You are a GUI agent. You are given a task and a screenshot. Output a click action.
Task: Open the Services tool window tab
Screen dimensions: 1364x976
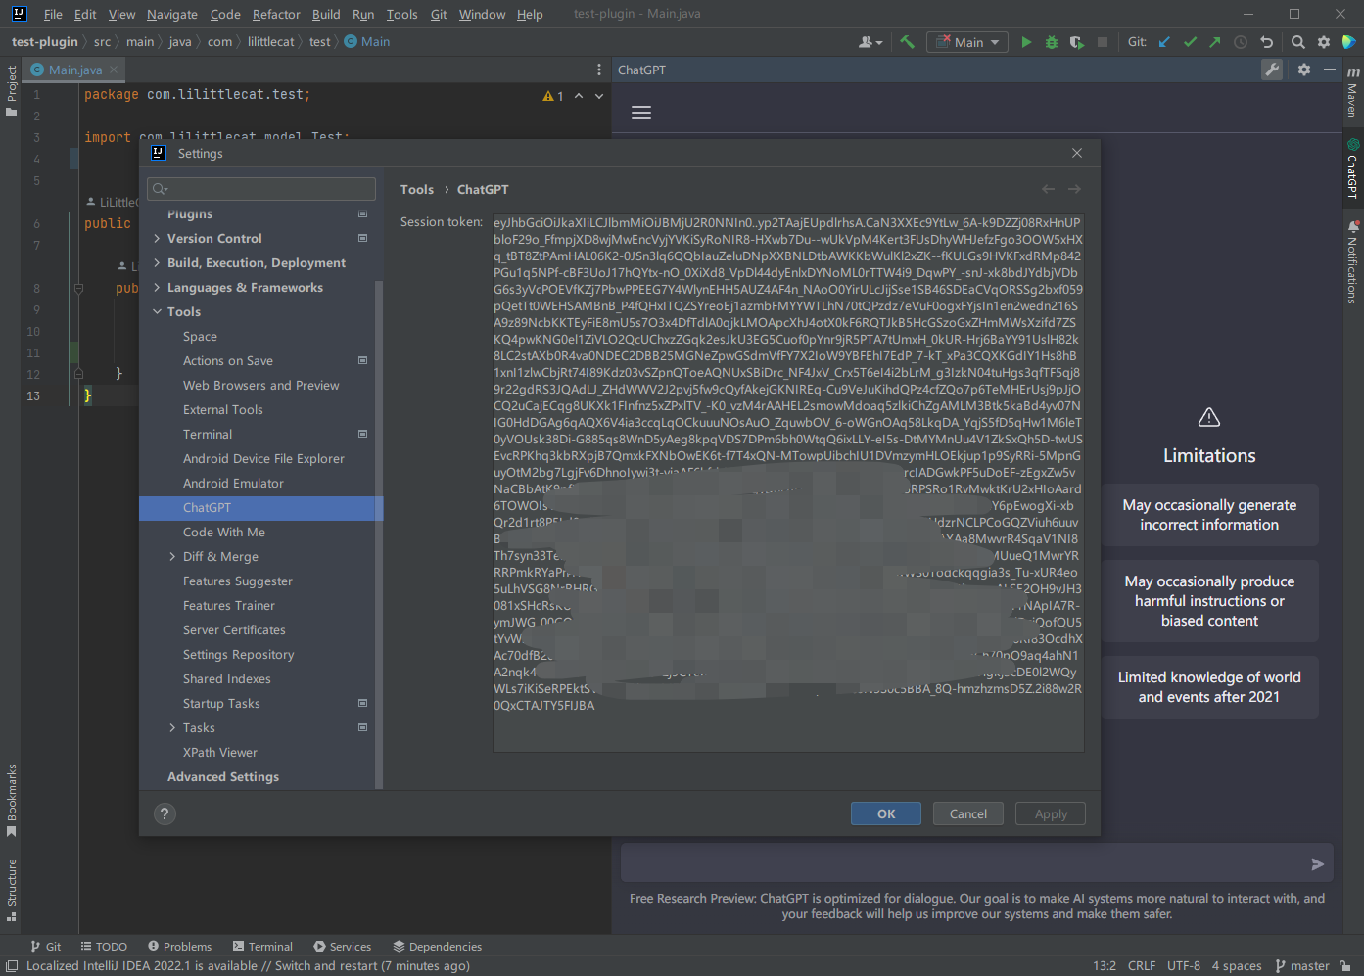[342, 947]
